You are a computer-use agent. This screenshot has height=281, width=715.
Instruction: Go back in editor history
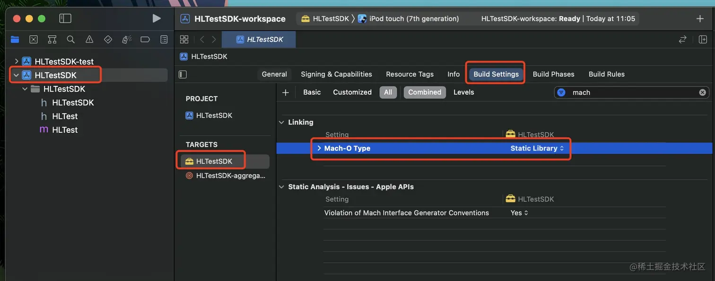tap(202, 39)
